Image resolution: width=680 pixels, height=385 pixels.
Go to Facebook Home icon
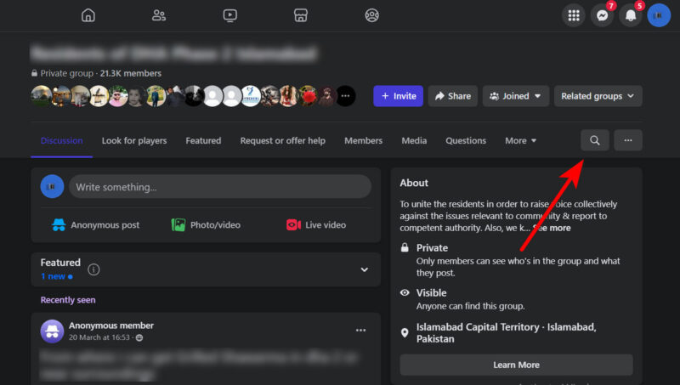point(88,15)
